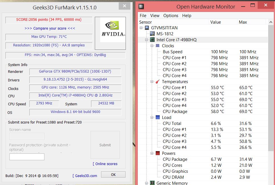The width and height of the screenshot is (275, 185).
Task: Select the CPU Cores power row
Action: click(203, 165)
